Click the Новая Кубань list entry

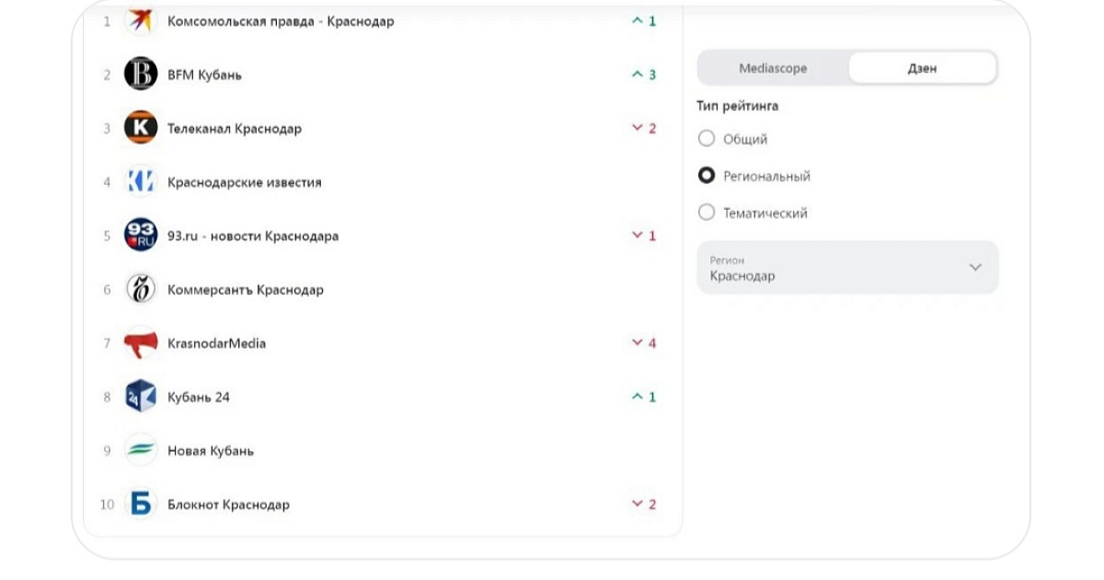(x=211, y=451)
